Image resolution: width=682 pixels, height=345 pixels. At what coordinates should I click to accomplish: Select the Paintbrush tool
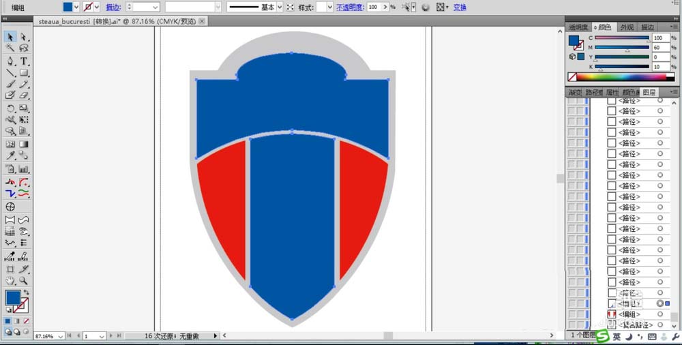(x=10, y=84)
